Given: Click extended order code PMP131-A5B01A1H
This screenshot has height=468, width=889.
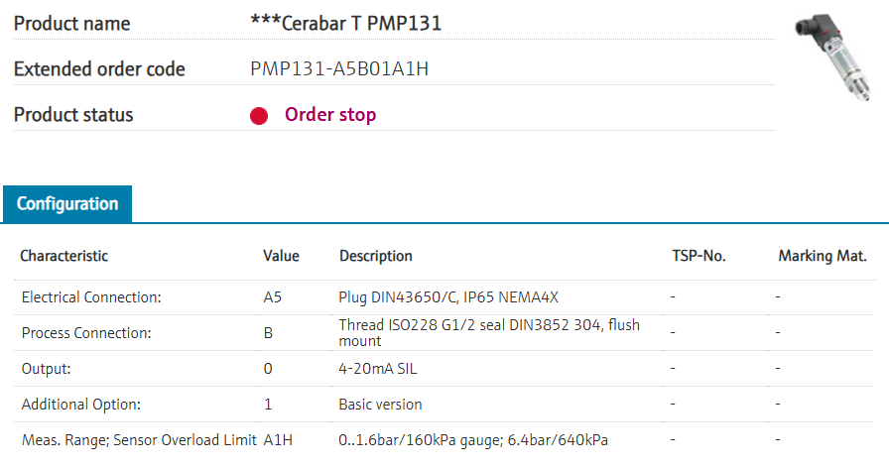Looking at the screenshot, I should pyautogui.click(x=339, y=69).
